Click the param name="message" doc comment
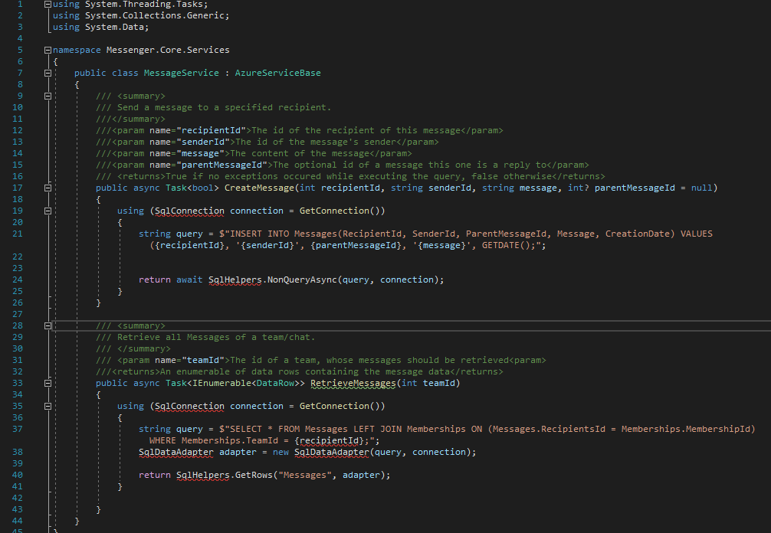771x533 pixels. point(254,153)
